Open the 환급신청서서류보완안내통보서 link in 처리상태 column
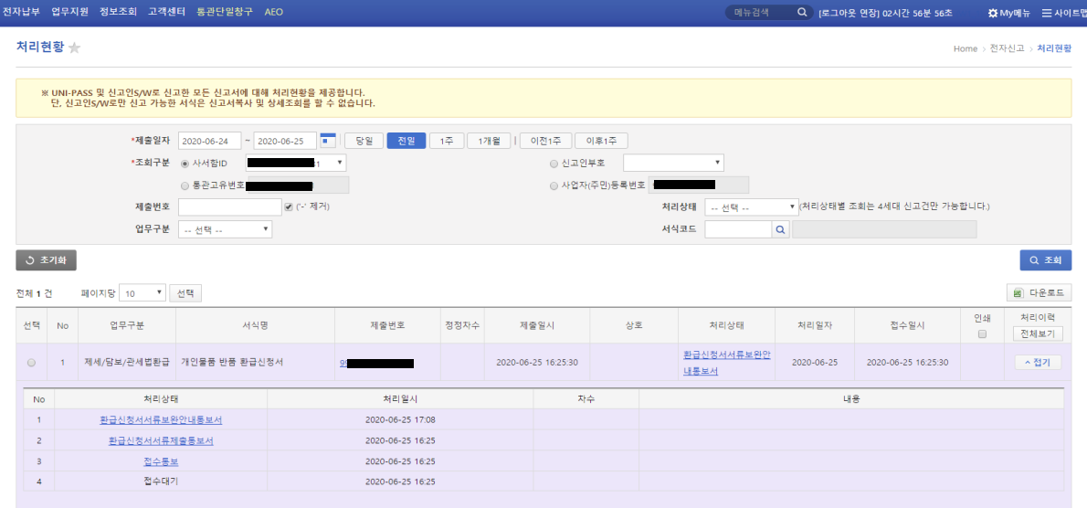The height and width of the screenshot is (508, 1087). pyautogui.click(x=726, y=363)
